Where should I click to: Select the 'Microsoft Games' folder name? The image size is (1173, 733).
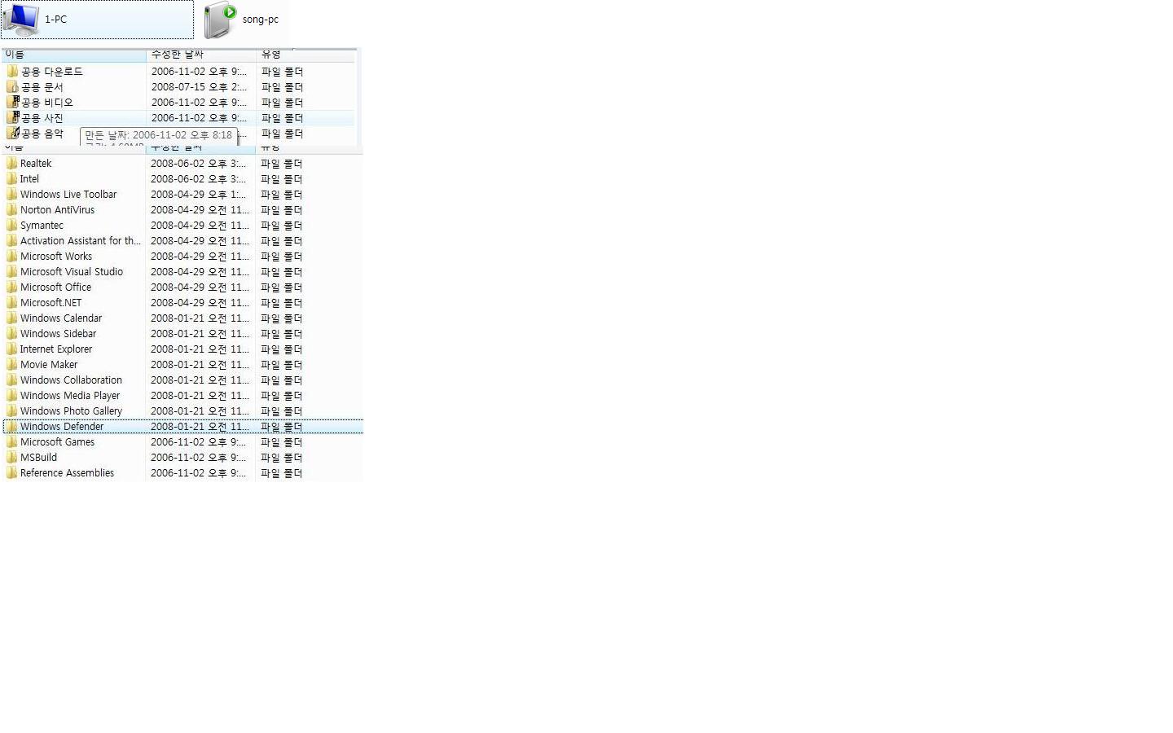57,442
